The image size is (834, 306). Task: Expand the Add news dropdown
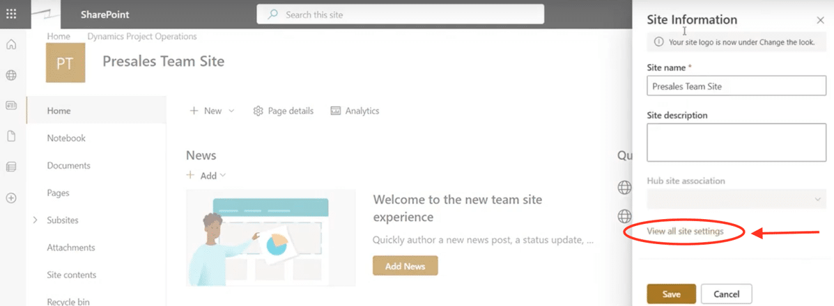[x=208, y=176]
